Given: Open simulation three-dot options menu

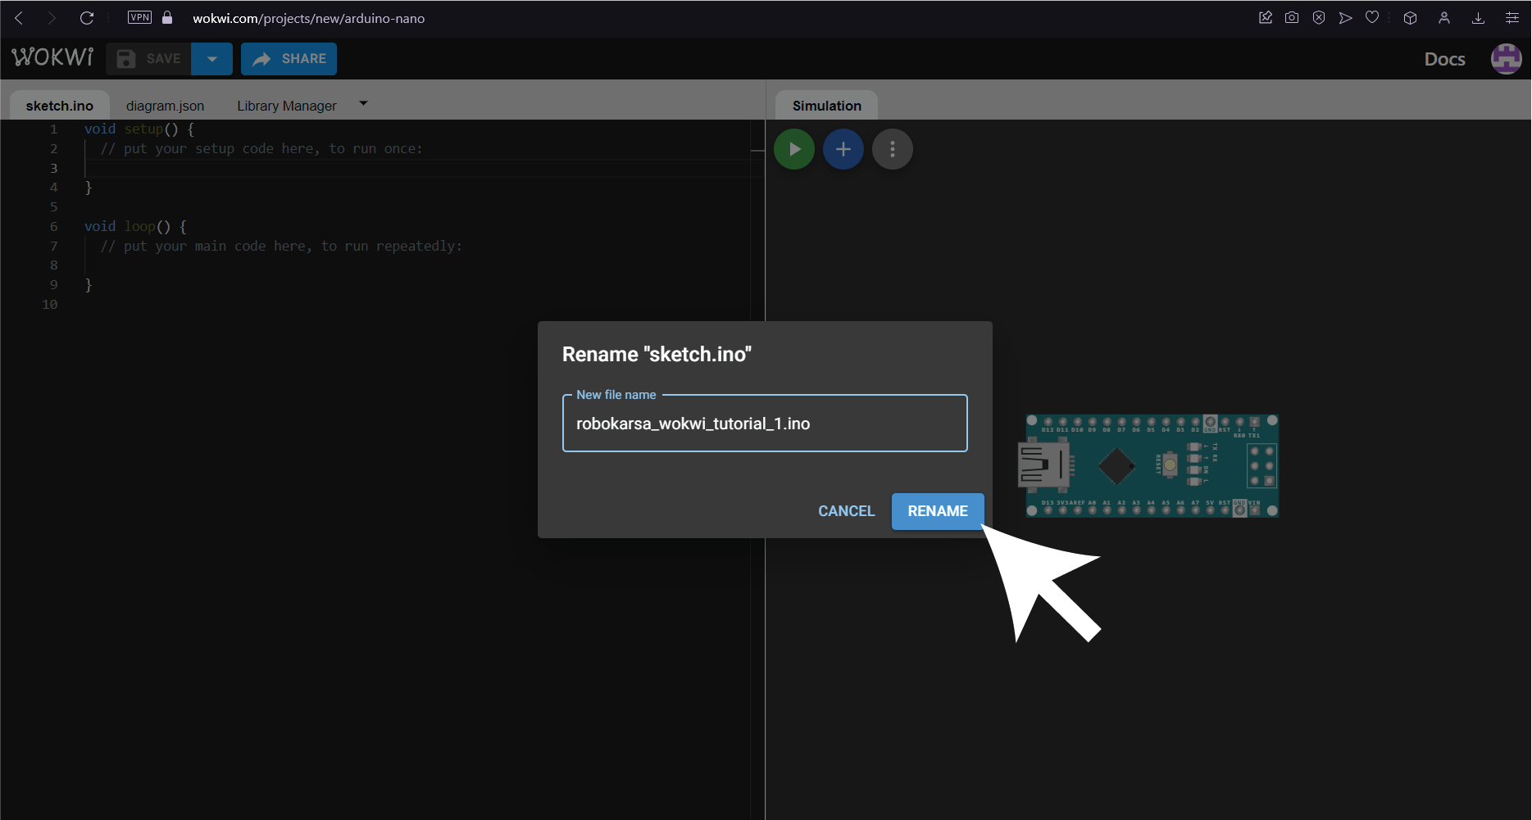Looking at the screenshot, I should 893,149.
